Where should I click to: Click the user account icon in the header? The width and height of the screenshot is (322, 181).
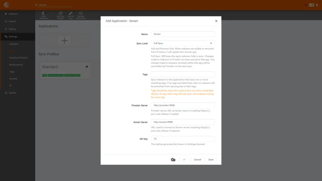point(317,5)
